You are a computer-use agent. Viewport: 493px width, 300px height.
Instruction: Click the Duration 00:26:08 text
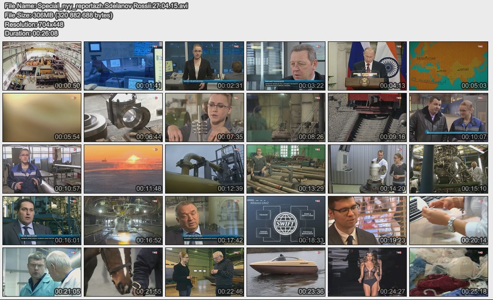point(31,33)
